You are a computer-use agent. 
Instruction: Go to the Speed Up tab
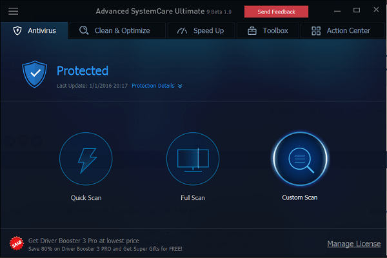click(x=201, y=30)
